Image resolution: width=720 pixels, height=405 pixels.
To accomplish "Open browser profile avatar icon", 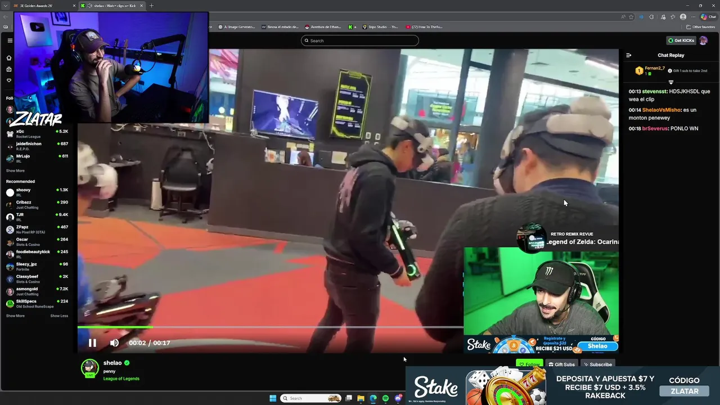I will click(x=683, y=17).
